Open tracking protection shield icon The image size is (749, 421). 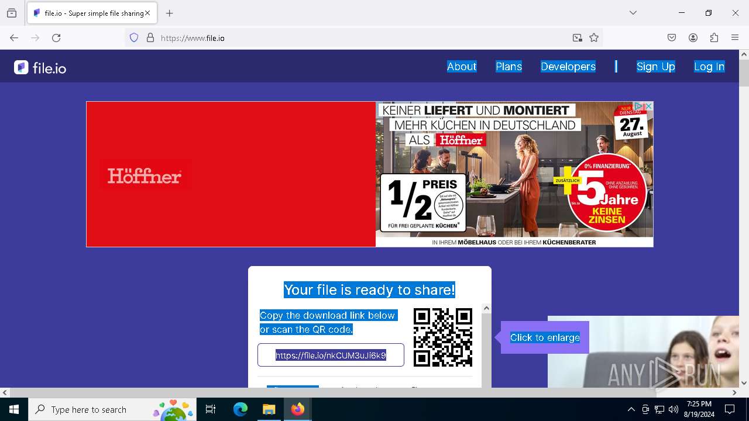(x=134, y=38)
